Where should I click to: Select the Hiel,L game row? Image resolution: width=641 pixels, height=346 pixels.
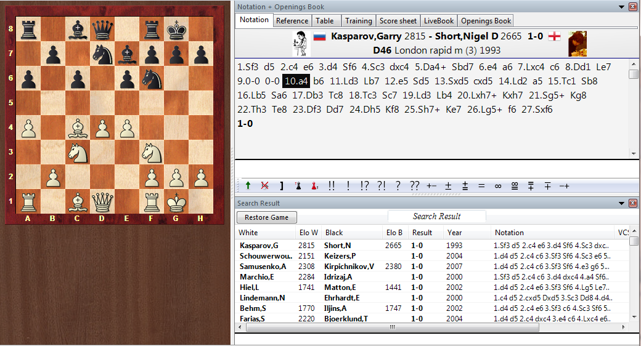pos(433,287)
